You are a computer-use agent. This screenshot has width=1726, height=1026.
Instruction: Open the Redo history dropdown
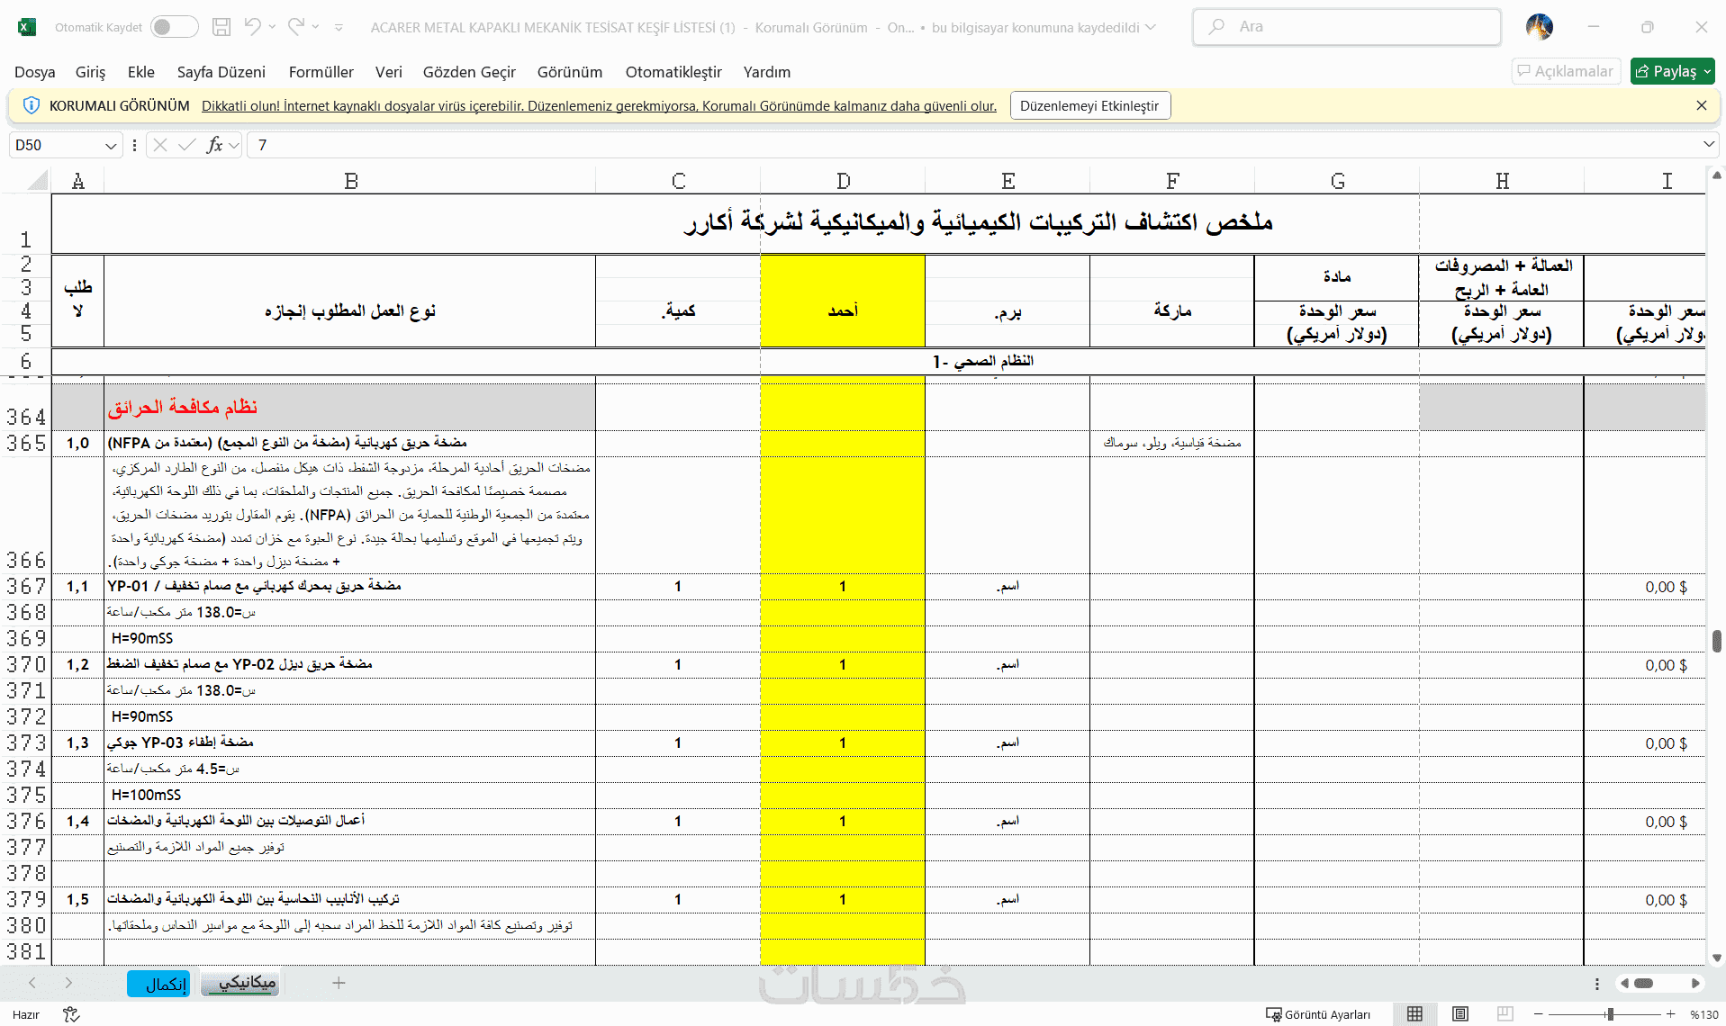pyautogui.click(x=315, y=27)
